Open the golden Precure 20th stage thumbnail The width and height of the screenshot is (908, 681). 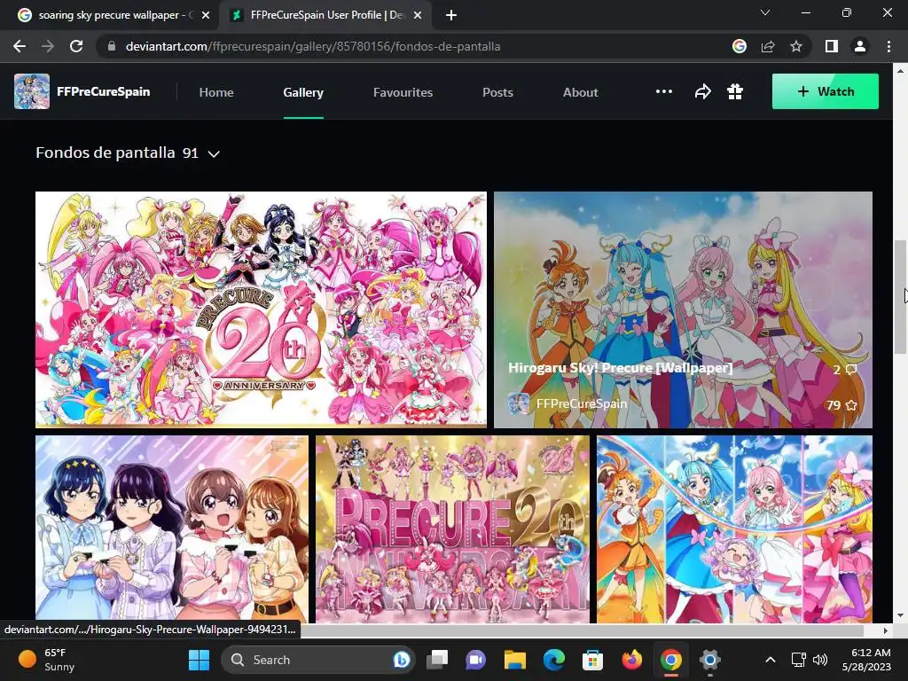[452, 529]
